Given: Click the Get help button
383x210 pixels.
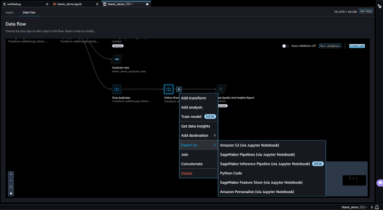Looking at the screenshot, I should point(366,11).
